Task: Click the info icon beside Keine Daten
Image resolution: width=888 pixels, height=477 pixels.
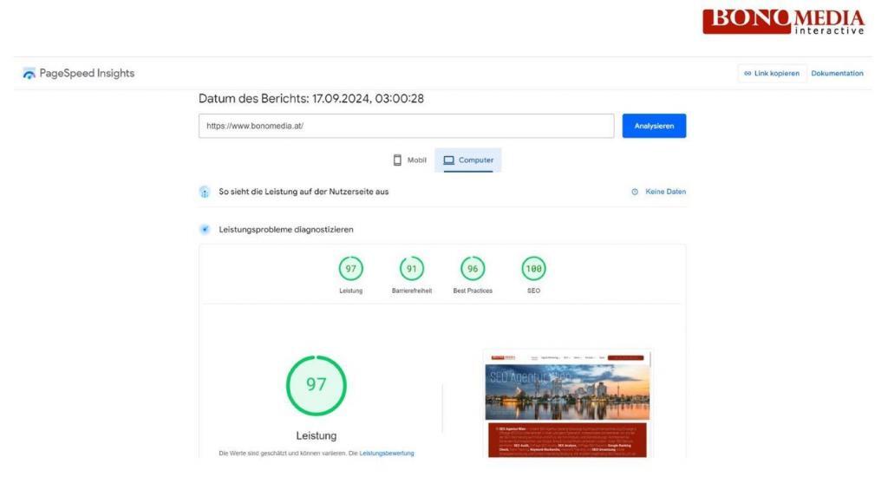Action: [x=635, y=192]
